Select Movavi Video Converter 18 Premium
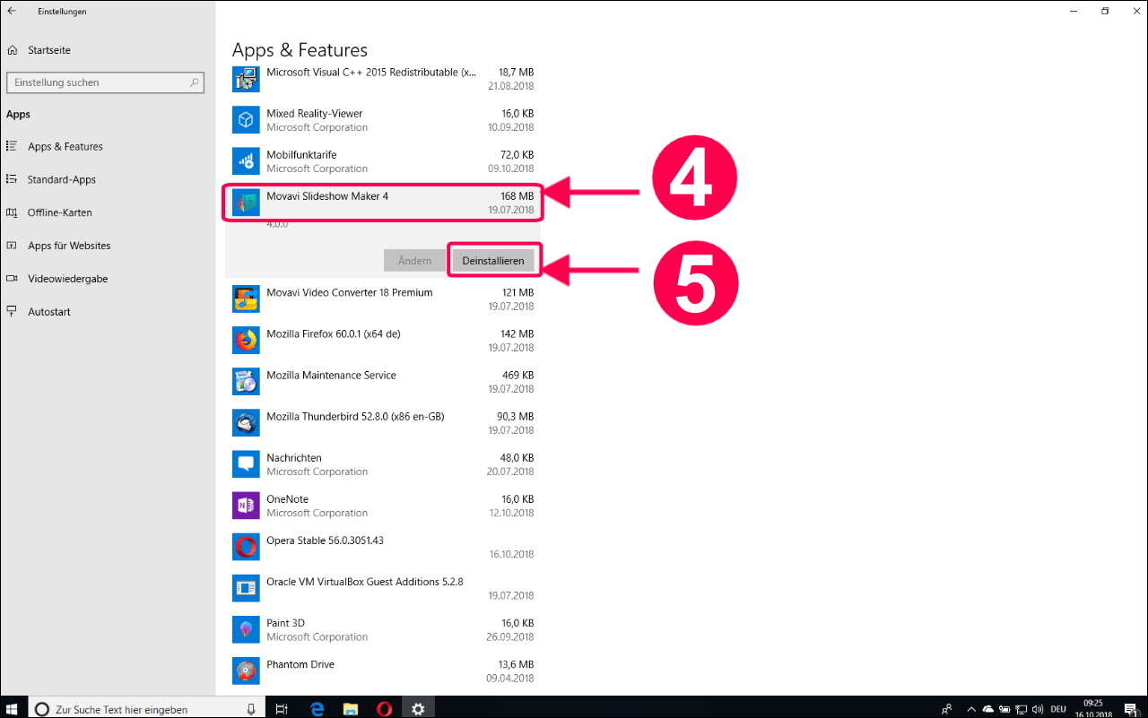1148x718 pixels. pos(383,299)
